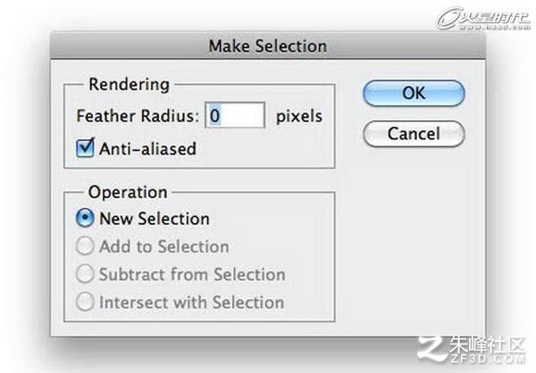
Task: Focus the Feather Radius input field
Action: click(x=235, y=115)
